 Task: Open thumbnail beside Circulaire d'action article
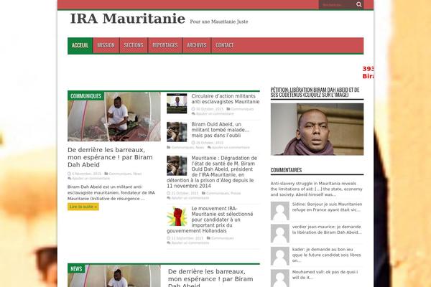click(177, 103)
